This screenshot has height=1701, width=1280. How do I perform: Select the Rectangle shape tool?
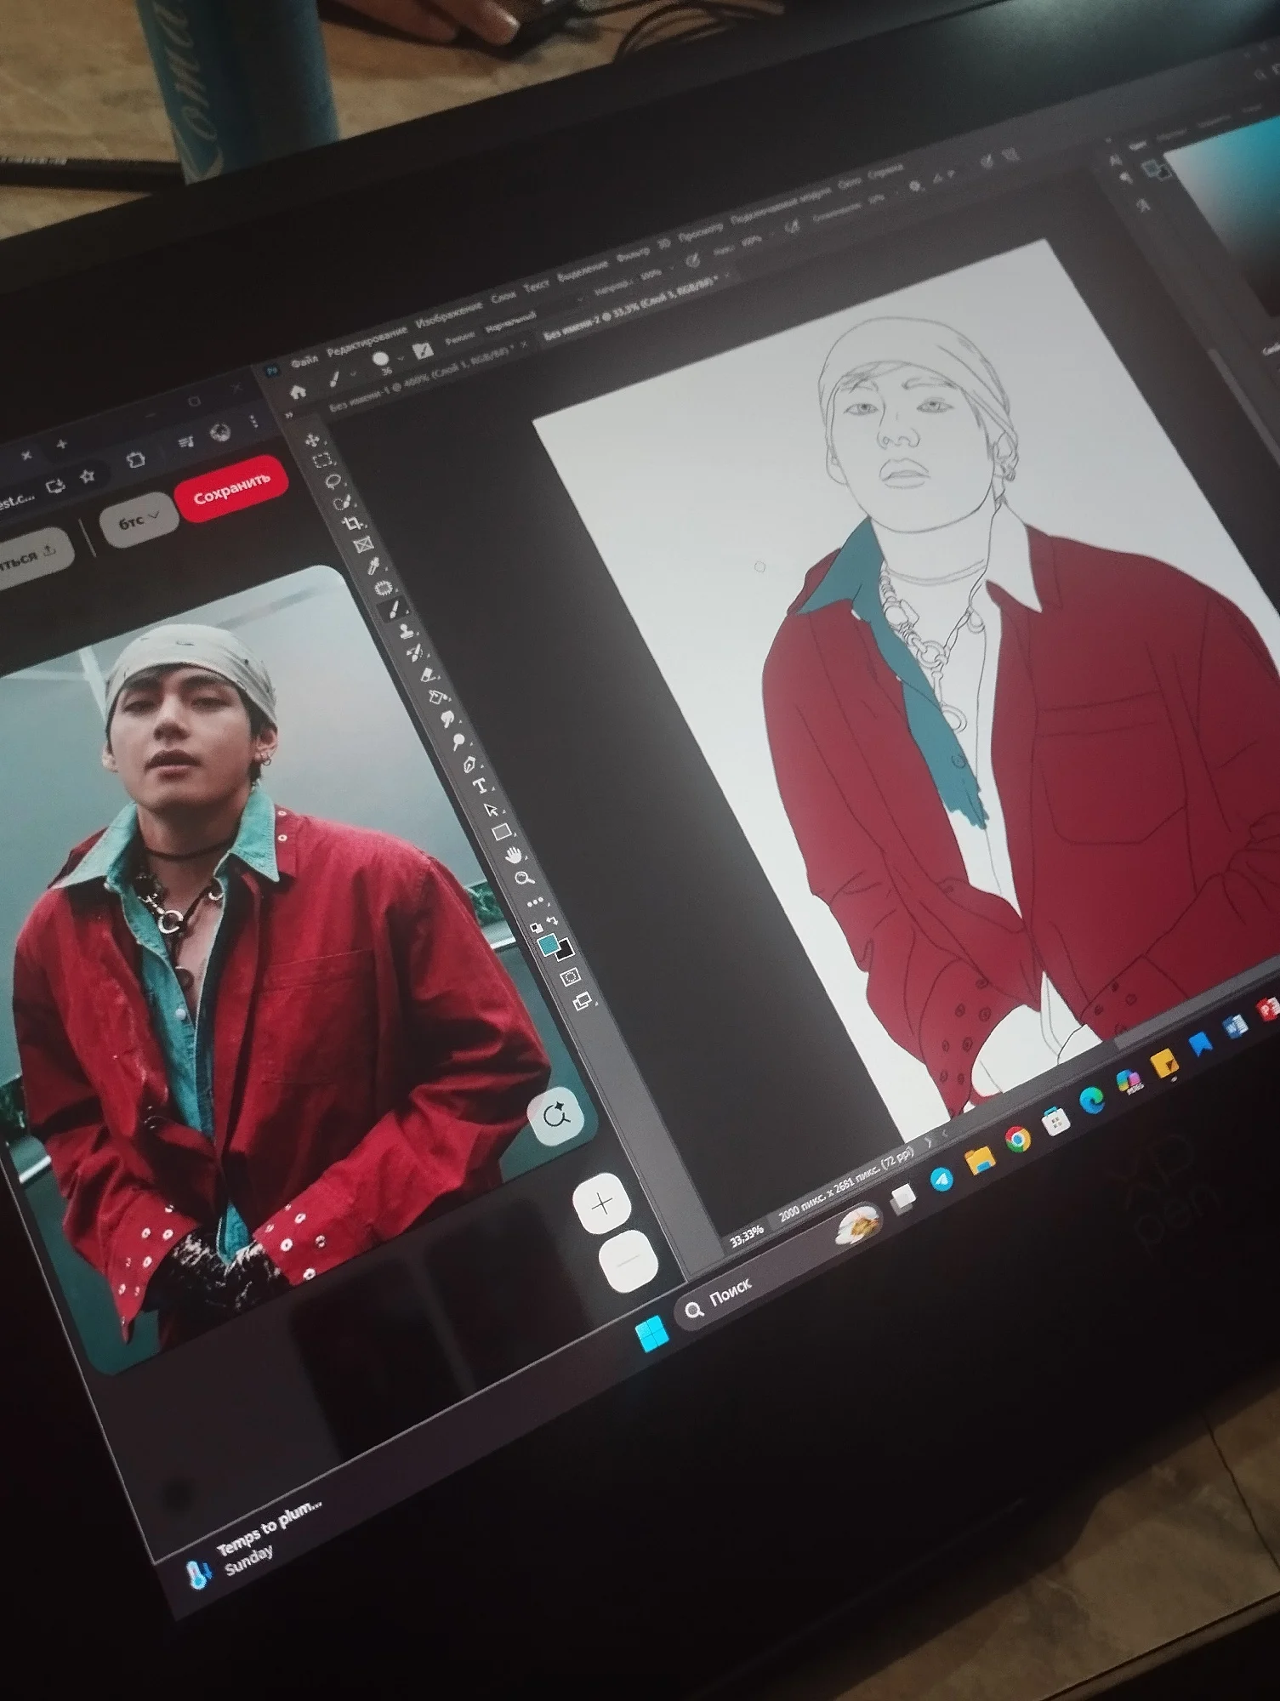(502, 831)
